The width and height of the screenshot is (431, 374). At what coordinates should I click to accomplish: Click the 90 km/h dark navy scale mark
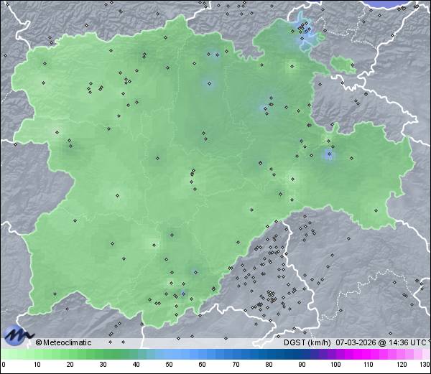pyautogui.click(x=302, y=365)
